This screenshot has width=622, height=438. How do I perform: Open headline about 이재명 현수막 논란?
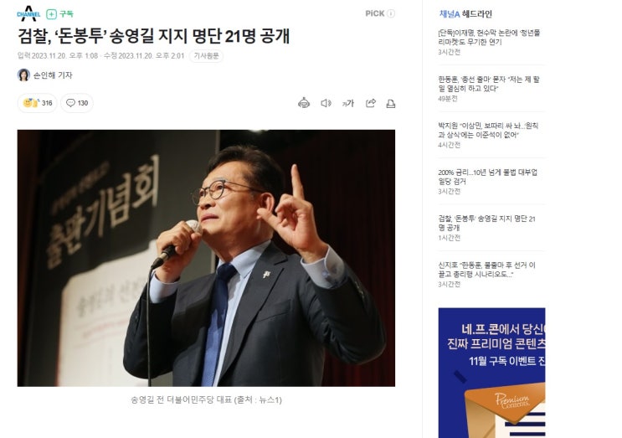[489, 38]
